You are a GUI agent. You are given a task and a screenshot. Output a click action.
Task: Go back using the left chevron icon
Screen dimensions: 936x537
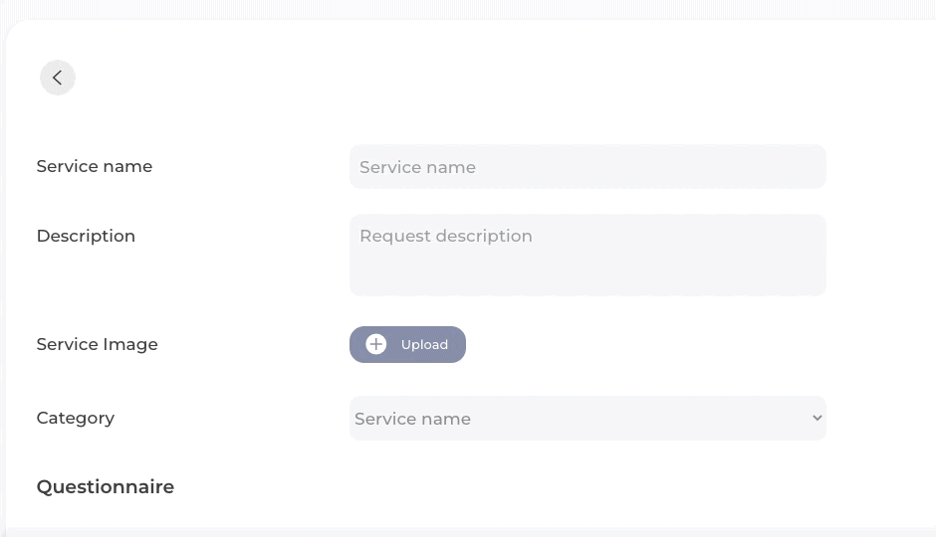click(x=57, y=78)
